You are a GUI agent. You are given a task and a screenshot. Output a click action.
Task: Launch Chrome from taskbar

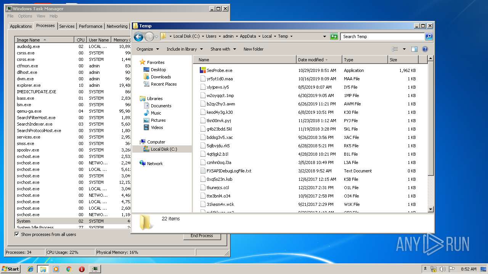click(69, 269)
